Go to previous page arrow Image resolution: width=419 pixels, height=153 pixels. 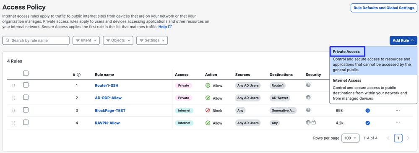[x=388, y=138]
